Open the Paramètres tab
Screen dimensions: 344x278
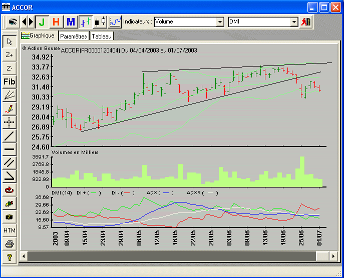click(74, 36)
